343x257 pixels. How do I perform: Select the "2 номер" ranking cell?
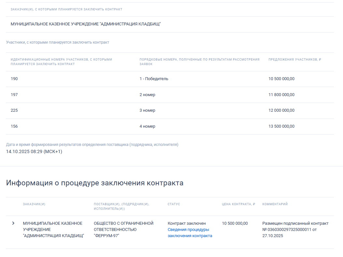pos(147,95)
